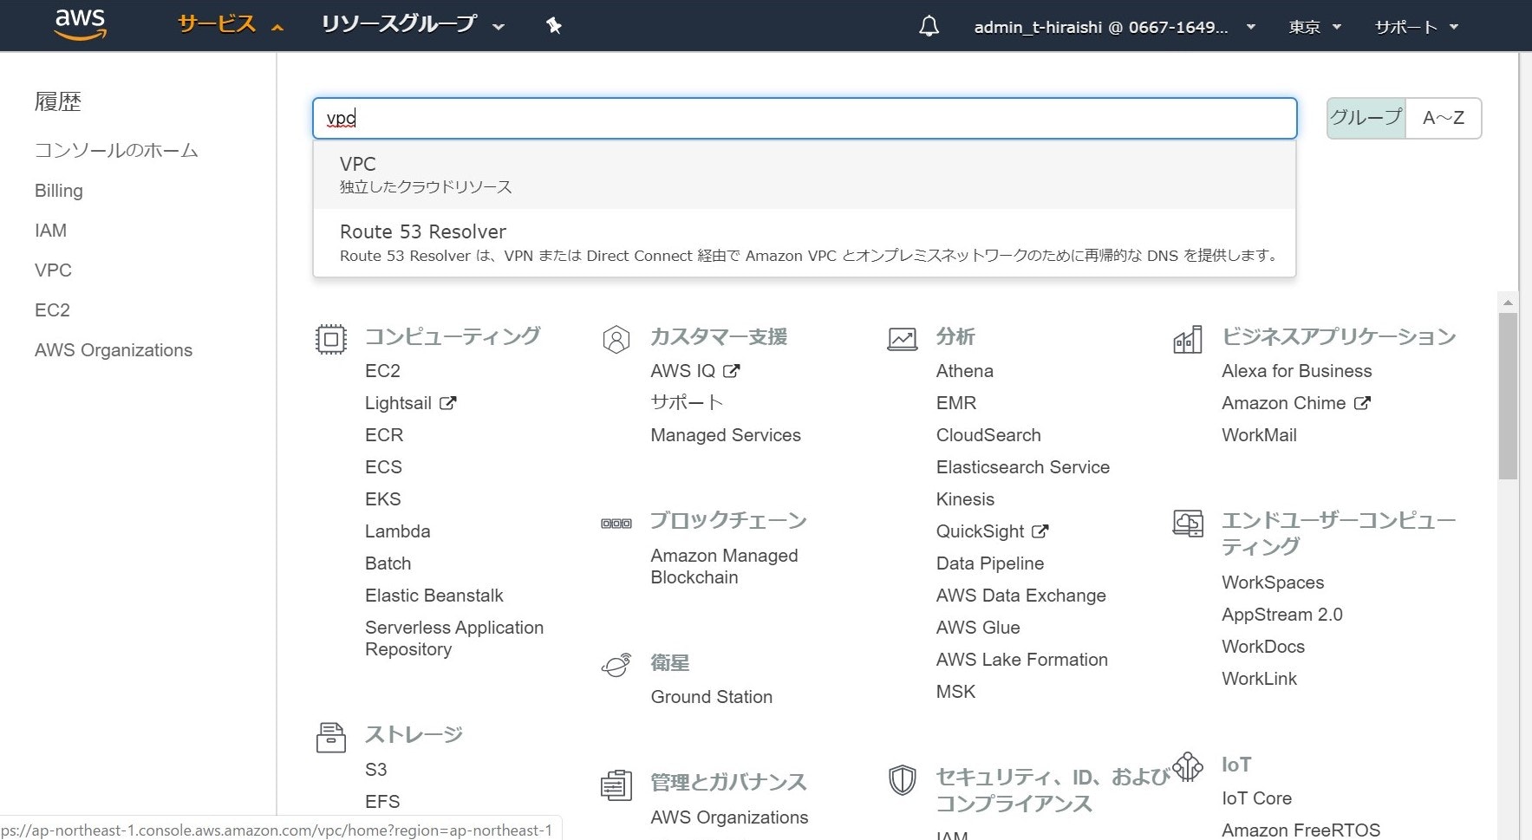The width and height of the screenshot is (1532, 840).
Task: Open Amazon Managed Blockchain
Action: [x=725, y=566]
